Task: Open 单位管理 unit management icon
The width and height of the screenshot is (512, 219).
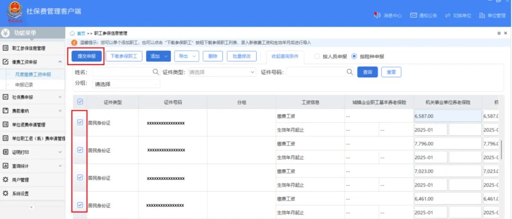Action: (483, 16)
